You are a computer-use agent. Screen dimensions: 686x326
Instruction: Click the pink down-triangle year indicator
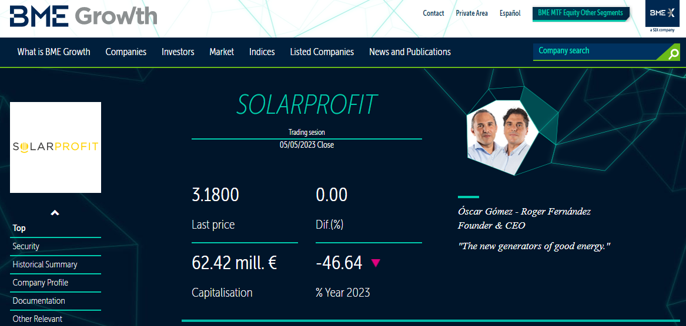[376, 263]
